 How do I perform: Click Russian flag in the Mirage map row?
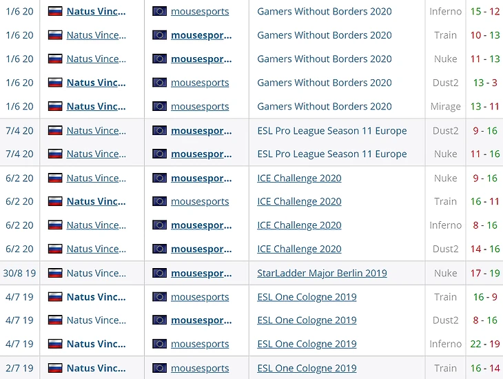point(55,106)
